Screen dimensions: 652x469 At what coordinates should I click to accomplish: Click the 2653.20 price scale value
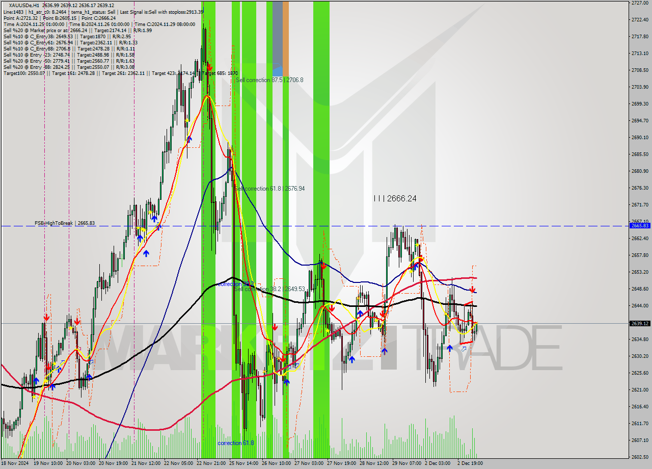click(640, 272)
